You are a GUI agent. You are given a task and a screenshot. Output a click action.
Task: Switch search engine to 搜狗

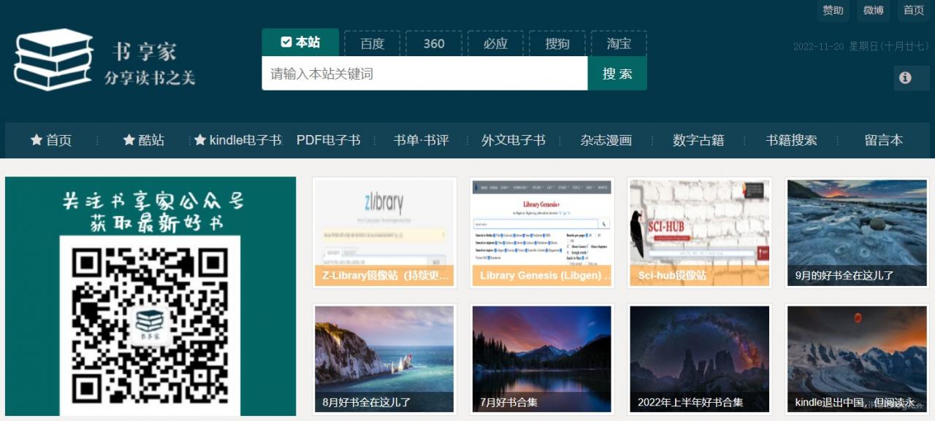557,44
